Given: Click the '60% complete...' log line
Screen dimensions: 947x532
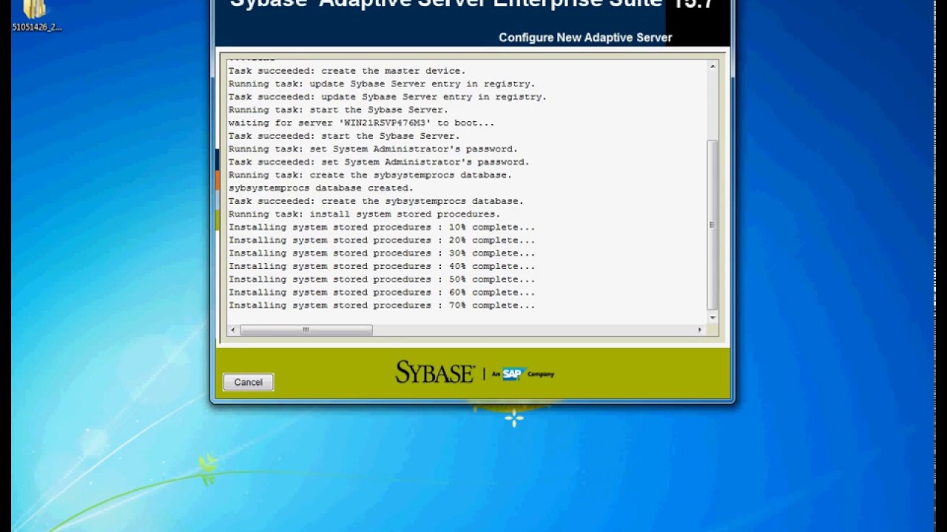Looking at the screenshot, I should point(382,293).
